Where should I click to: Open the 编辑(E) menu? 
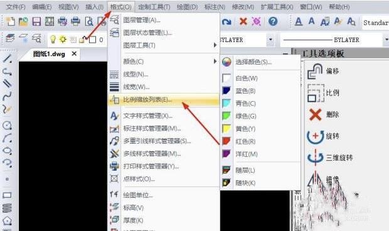pos(42,7)
